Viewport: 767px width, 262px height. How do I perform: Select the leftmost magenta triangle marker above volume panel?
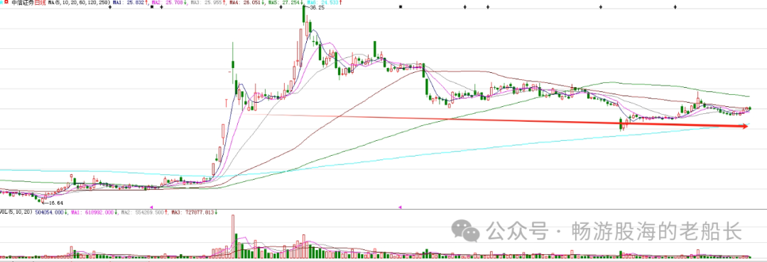(x=152, y=207)
